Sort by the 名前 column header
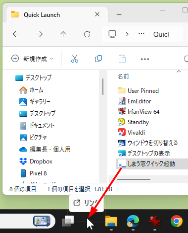188x233 pixels. click(x=123, y=77)
